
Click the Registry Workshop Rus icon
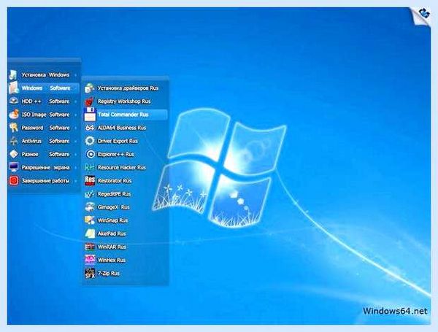90,101
